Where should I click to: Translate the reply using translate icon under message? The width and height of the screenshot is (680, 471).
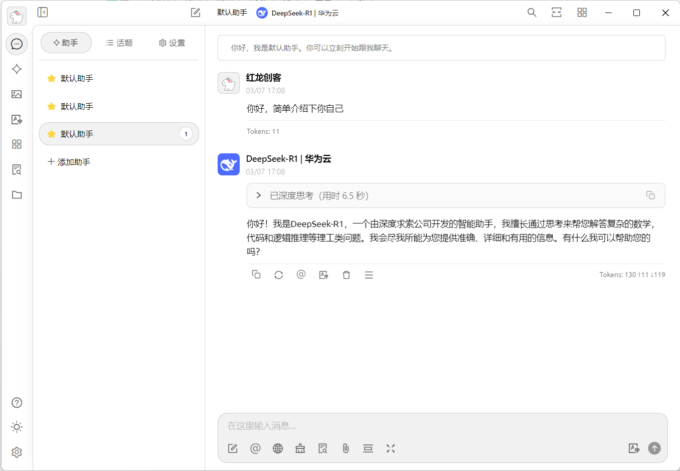tap(323, 275)
